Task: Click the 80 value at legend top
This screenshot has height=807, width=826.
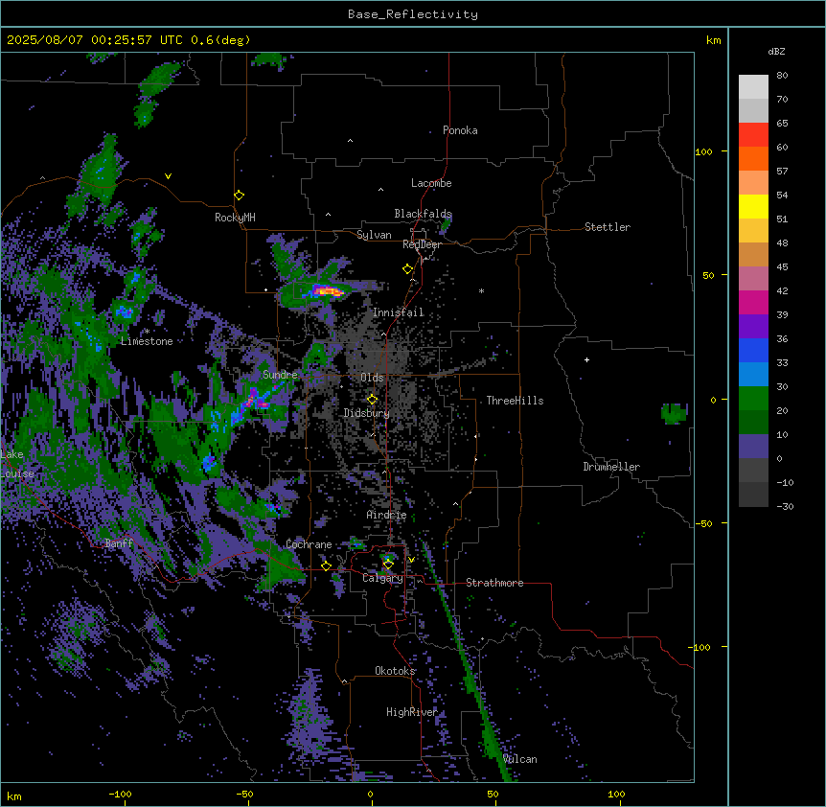Action: [x=782, y=76]
